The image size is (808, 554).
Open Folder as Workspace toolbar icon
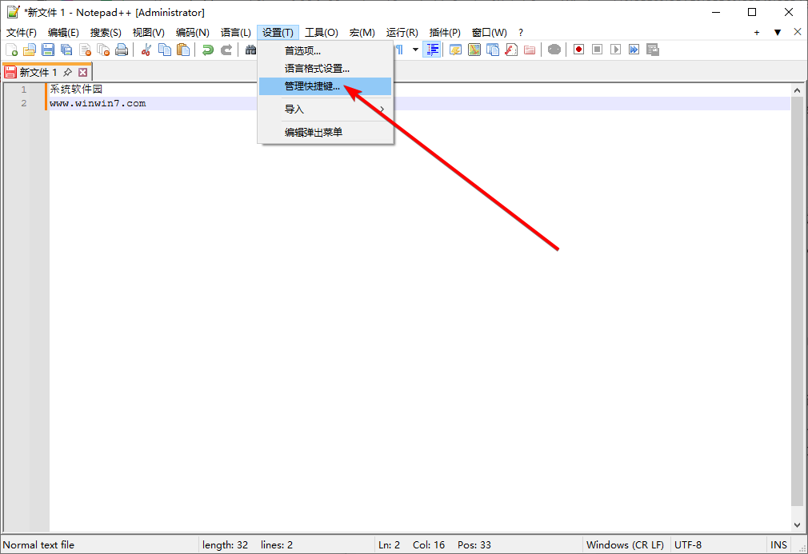(530, 50)
